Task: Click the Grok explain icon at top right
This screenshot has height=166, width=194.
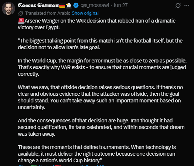Action: [x=178, y=6]
